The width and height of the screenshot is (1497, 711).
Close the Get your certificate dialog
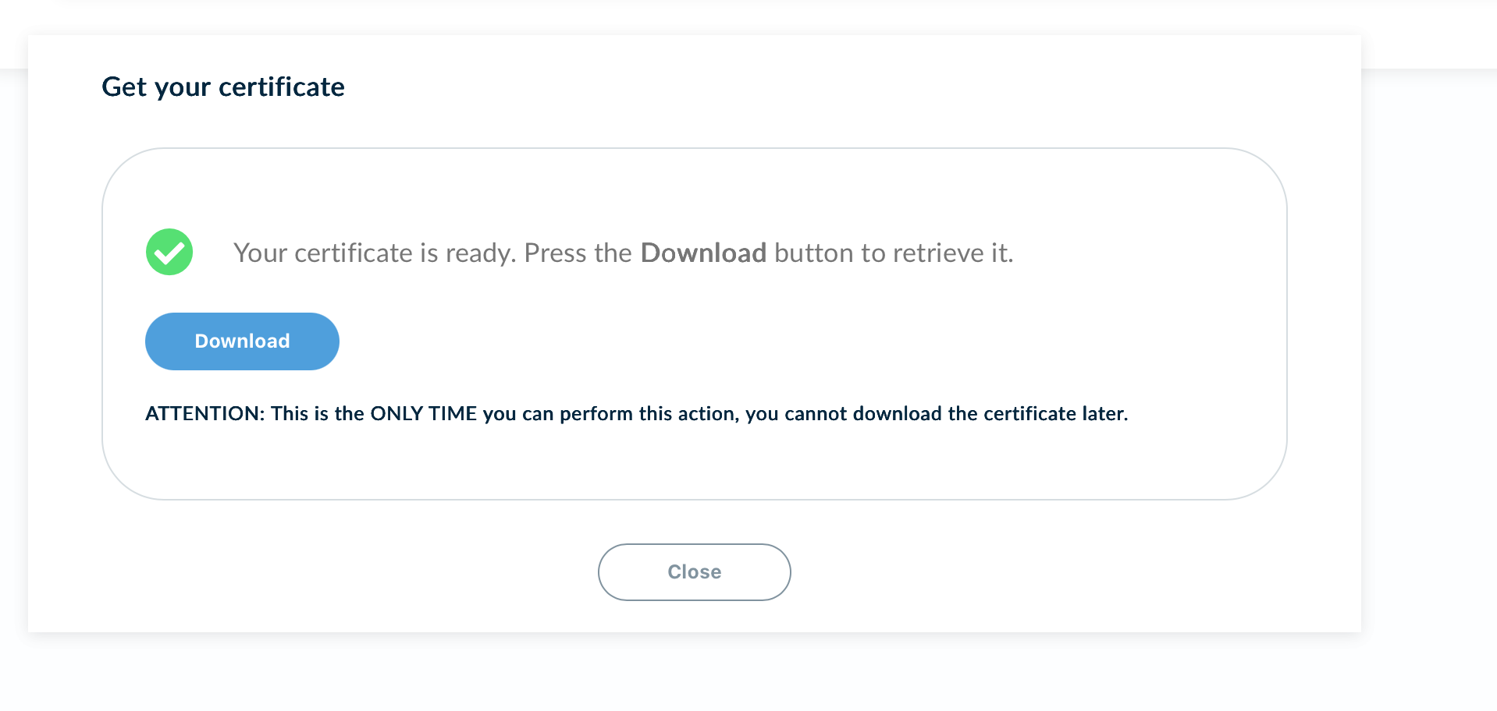pos(695,572)
